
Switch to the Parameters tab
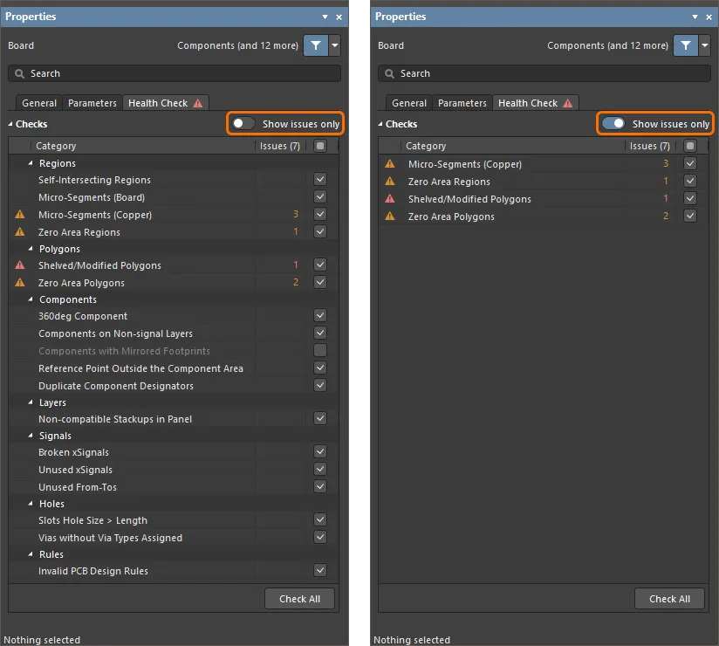tap(92, 102)
